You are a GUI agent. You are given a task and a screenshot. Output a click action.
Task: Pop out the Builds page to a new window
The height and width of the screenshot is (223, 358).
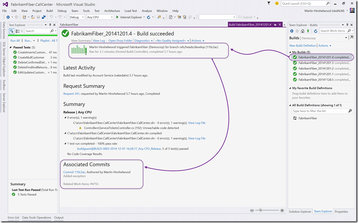[352, 37]
